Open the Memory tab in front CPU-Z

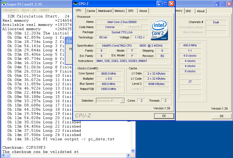tap(120, 11)
